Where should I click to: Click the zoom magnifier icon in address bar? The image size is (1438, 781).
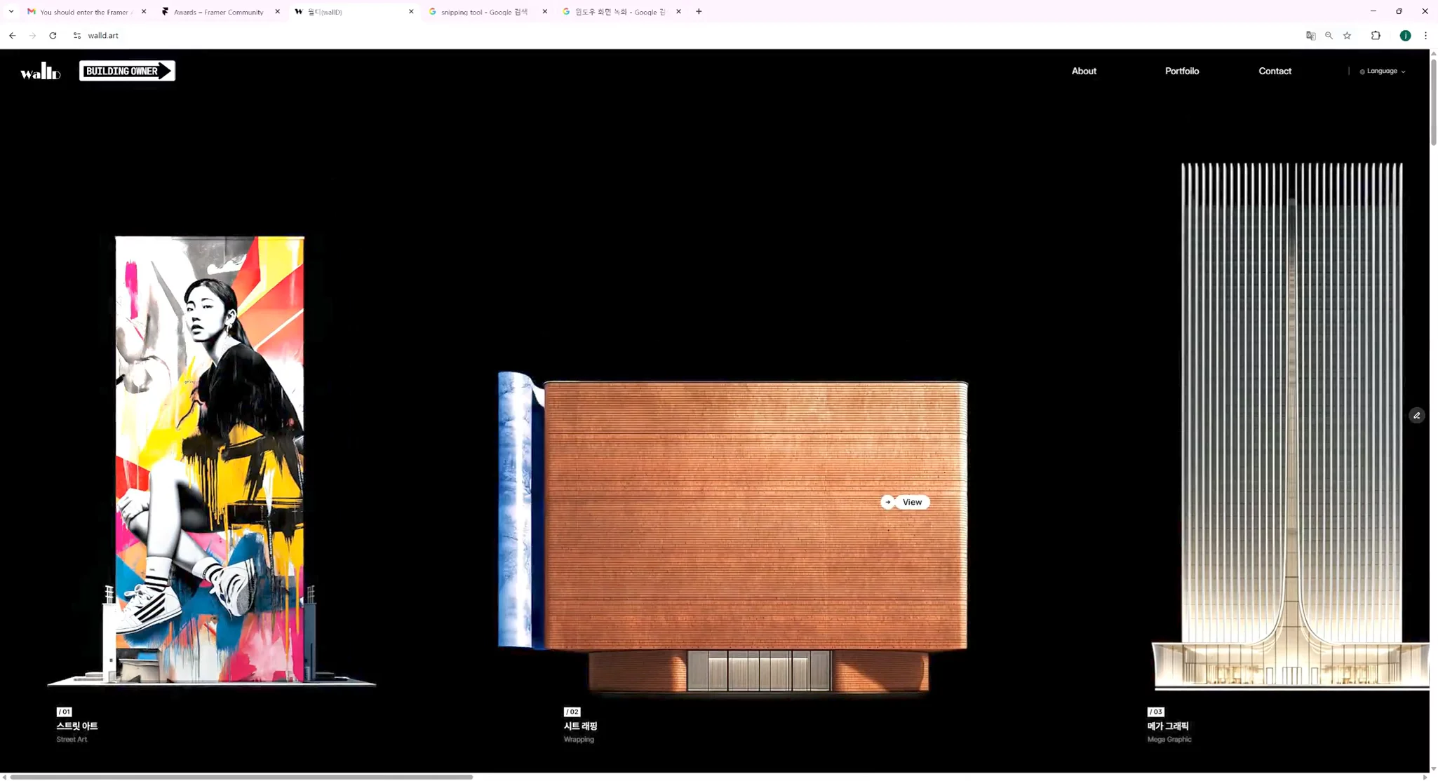[x=1329, y=36]
